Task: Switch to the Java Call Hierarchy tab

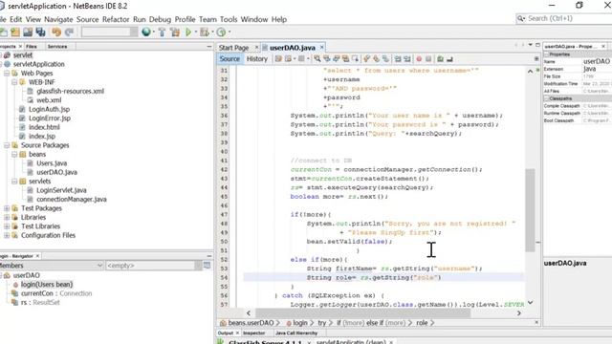Action: (296, 333)
